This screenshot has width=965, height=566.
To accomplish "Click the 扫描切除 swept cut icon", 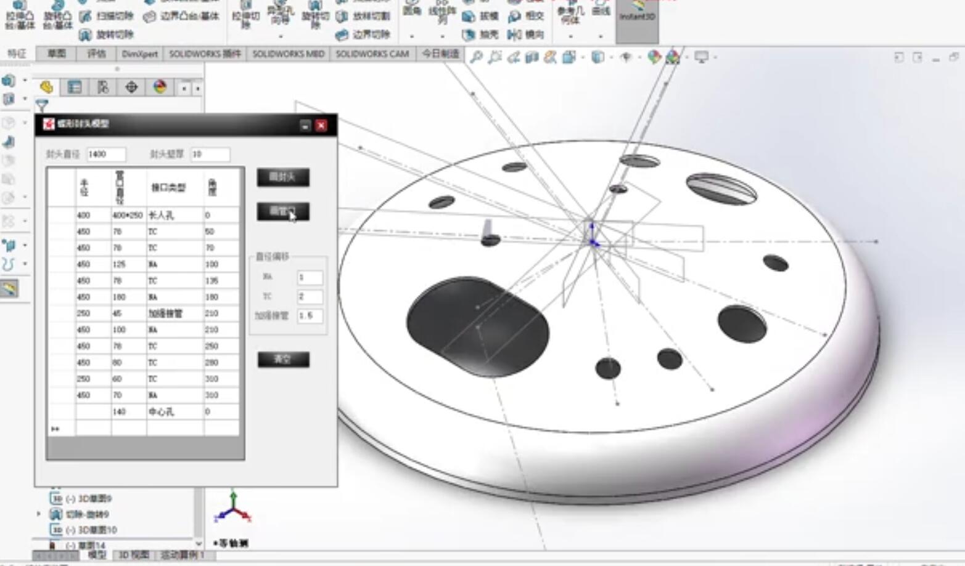I will click(86, 17).
